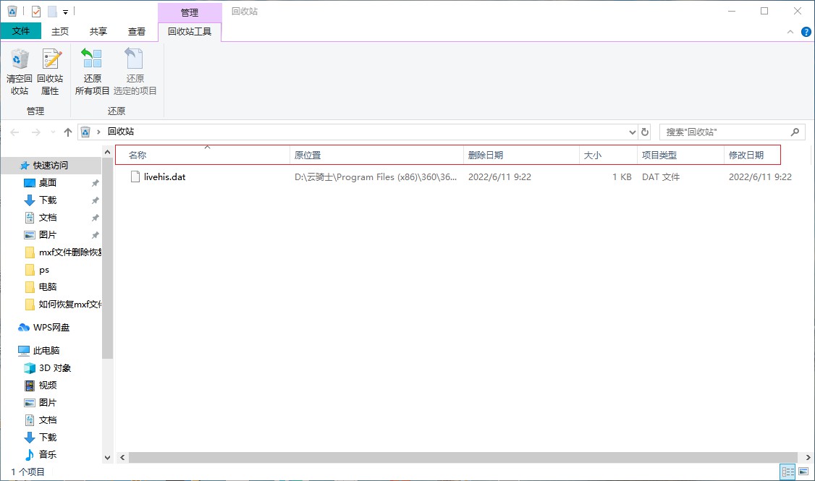Click the Empty Recycle Bin icon
Image resolution: width=815 pixels, height=481 pixels.
(20, 59)
